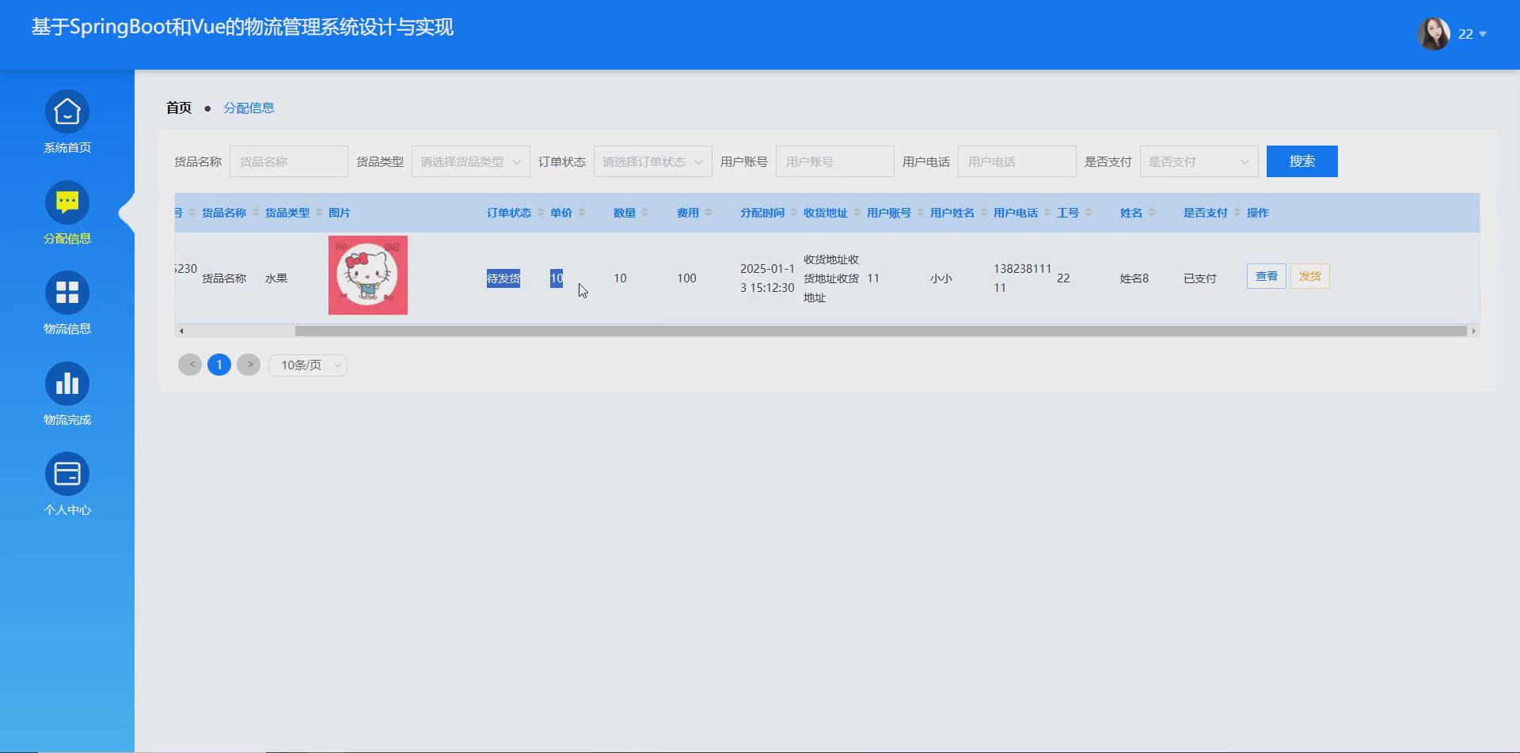Viewport: 1520px width, 753px height.
Task: Open 物流完成 via the bar chart icon
Action: [67, 382]
